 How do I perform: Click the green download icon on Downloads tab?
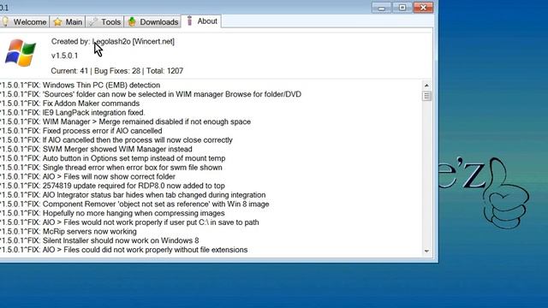click(x=132, y=21)
